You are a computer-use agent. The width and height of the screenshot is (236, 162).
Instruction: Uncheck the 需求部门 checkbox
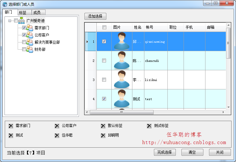[x=24, y=28]
